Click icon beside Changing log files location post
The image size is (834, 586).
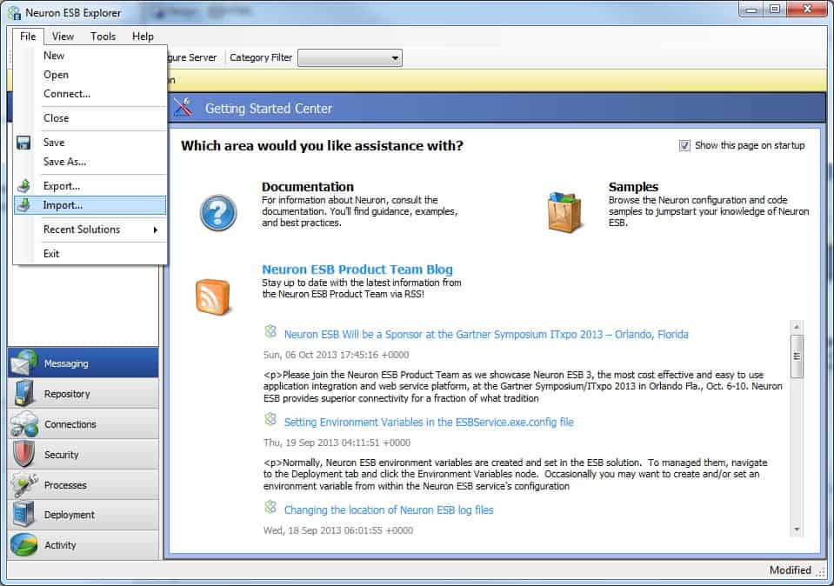pos(270,507)
